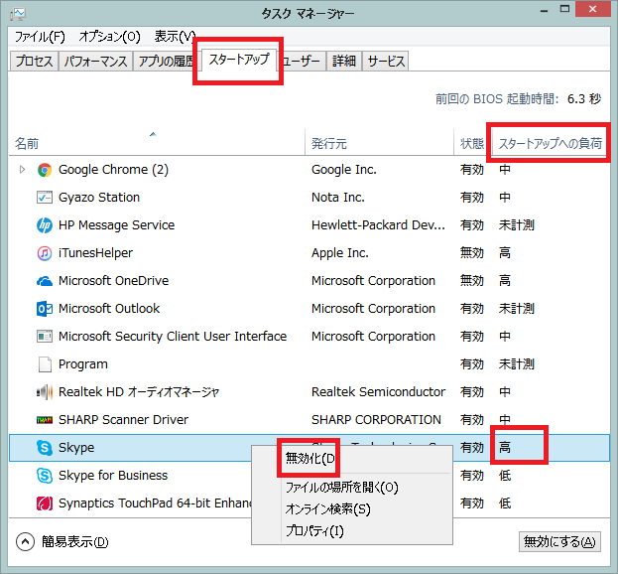Click the Google Inc. publisher cell
Viewport: 618px width, 574px height.
coord(344,170)
